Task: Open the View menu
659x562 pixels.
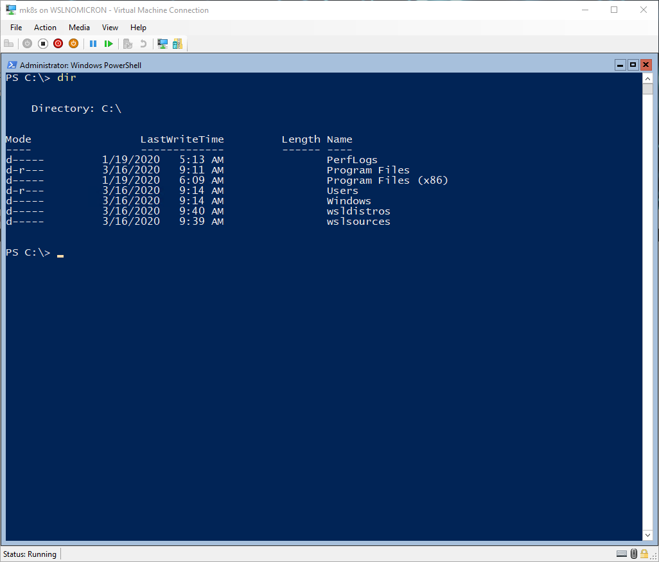Action: tap(110, 28)
